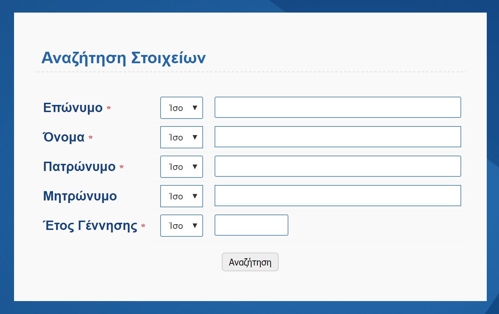Open the Επώνυμο comparison dropdown

[x=181, y=108]
